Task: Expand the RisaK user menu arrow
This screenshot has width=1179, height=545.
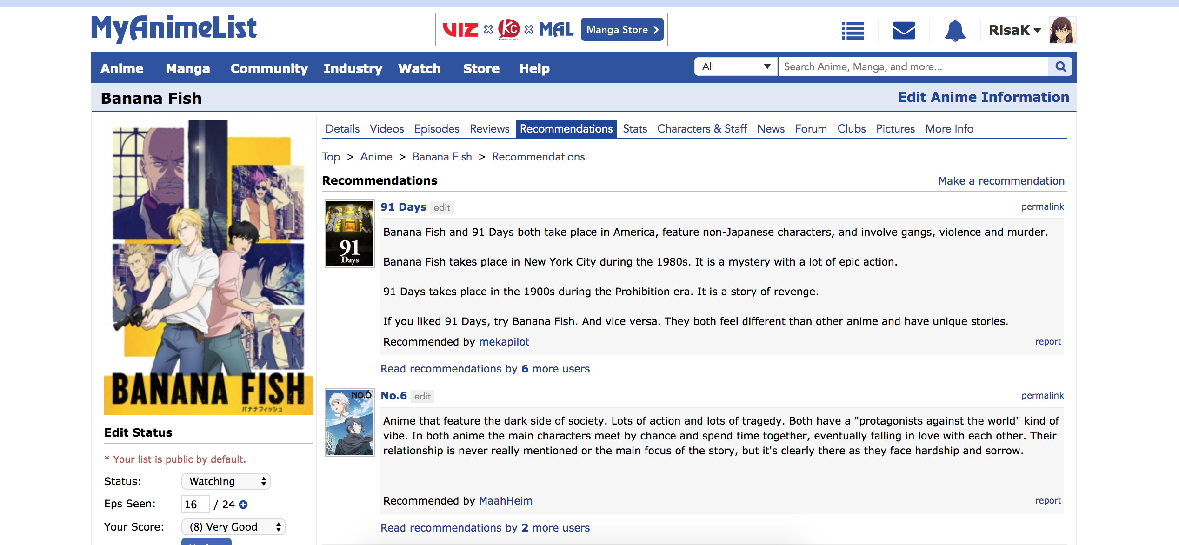Action: [x=1037, y=31]
